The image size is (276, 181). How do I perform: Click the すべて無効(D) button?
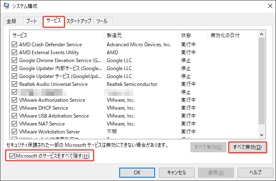[247, 147]
